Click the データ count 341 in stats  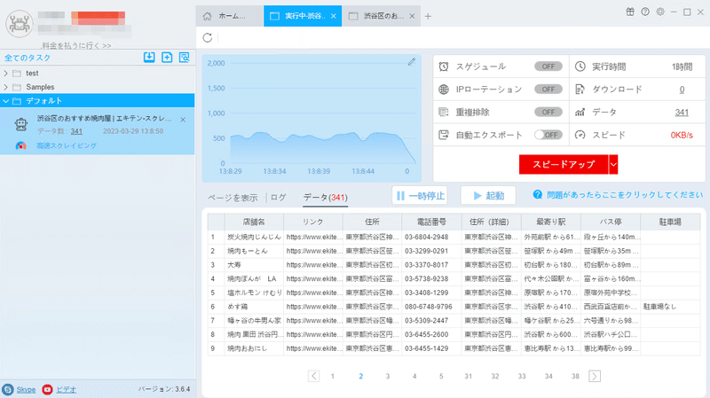682,113
